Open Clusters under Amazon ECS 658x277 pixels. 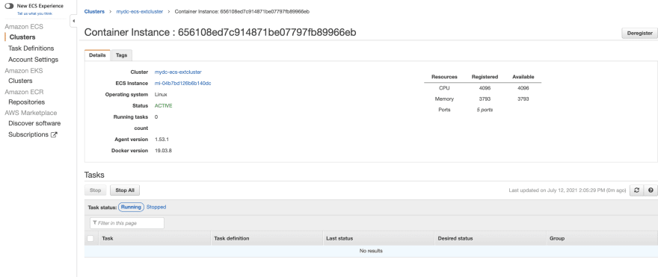point(22,37)
